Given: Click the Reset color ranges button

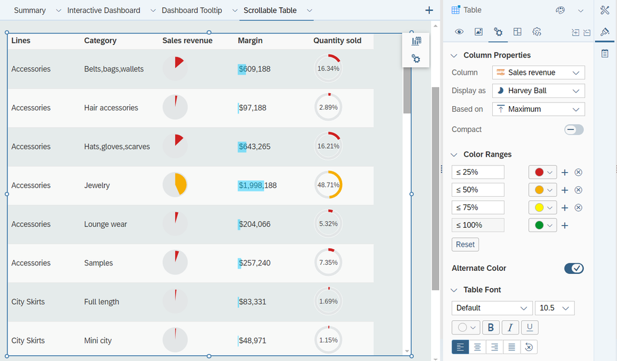Looking at the screenshot, I should pyautogui.click(x=465, y=244).
